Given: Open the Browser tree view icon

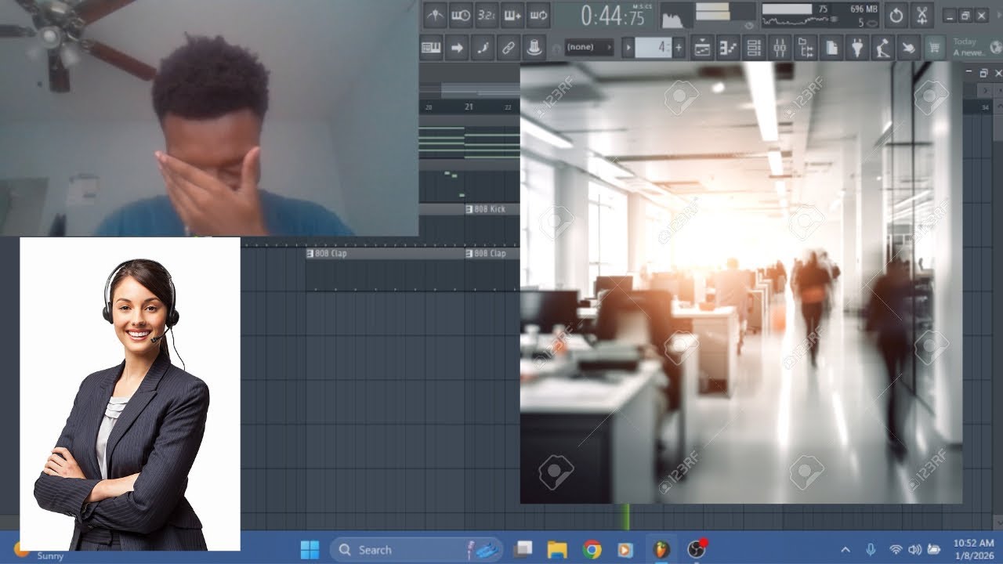Looking at the screenshot, I should [806, 48].
